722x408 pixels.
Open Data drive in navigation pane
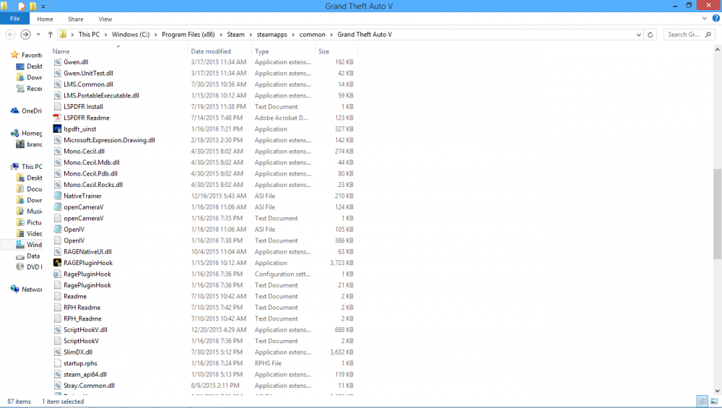tap(27, 256)
